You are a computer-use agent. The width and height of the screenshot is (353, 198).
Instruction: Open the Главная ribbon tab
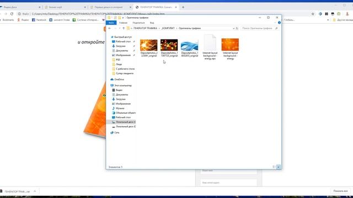123,23
